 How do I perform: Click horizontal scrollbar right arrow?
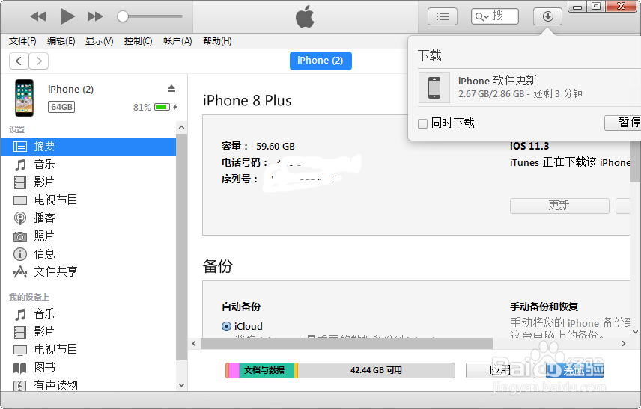tap(624, 344)
